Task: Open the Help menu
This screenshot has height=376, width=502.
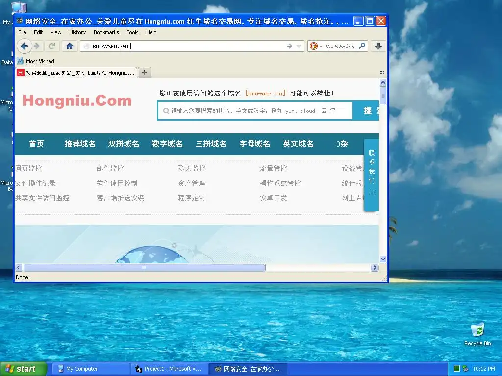Action: click(x=151, y=32)
